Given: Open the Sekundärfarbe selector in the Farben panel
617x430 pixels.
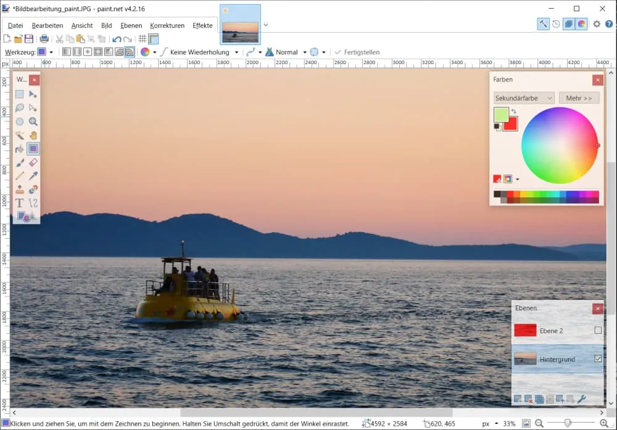Looking at the screenshot, I should 523,98.
